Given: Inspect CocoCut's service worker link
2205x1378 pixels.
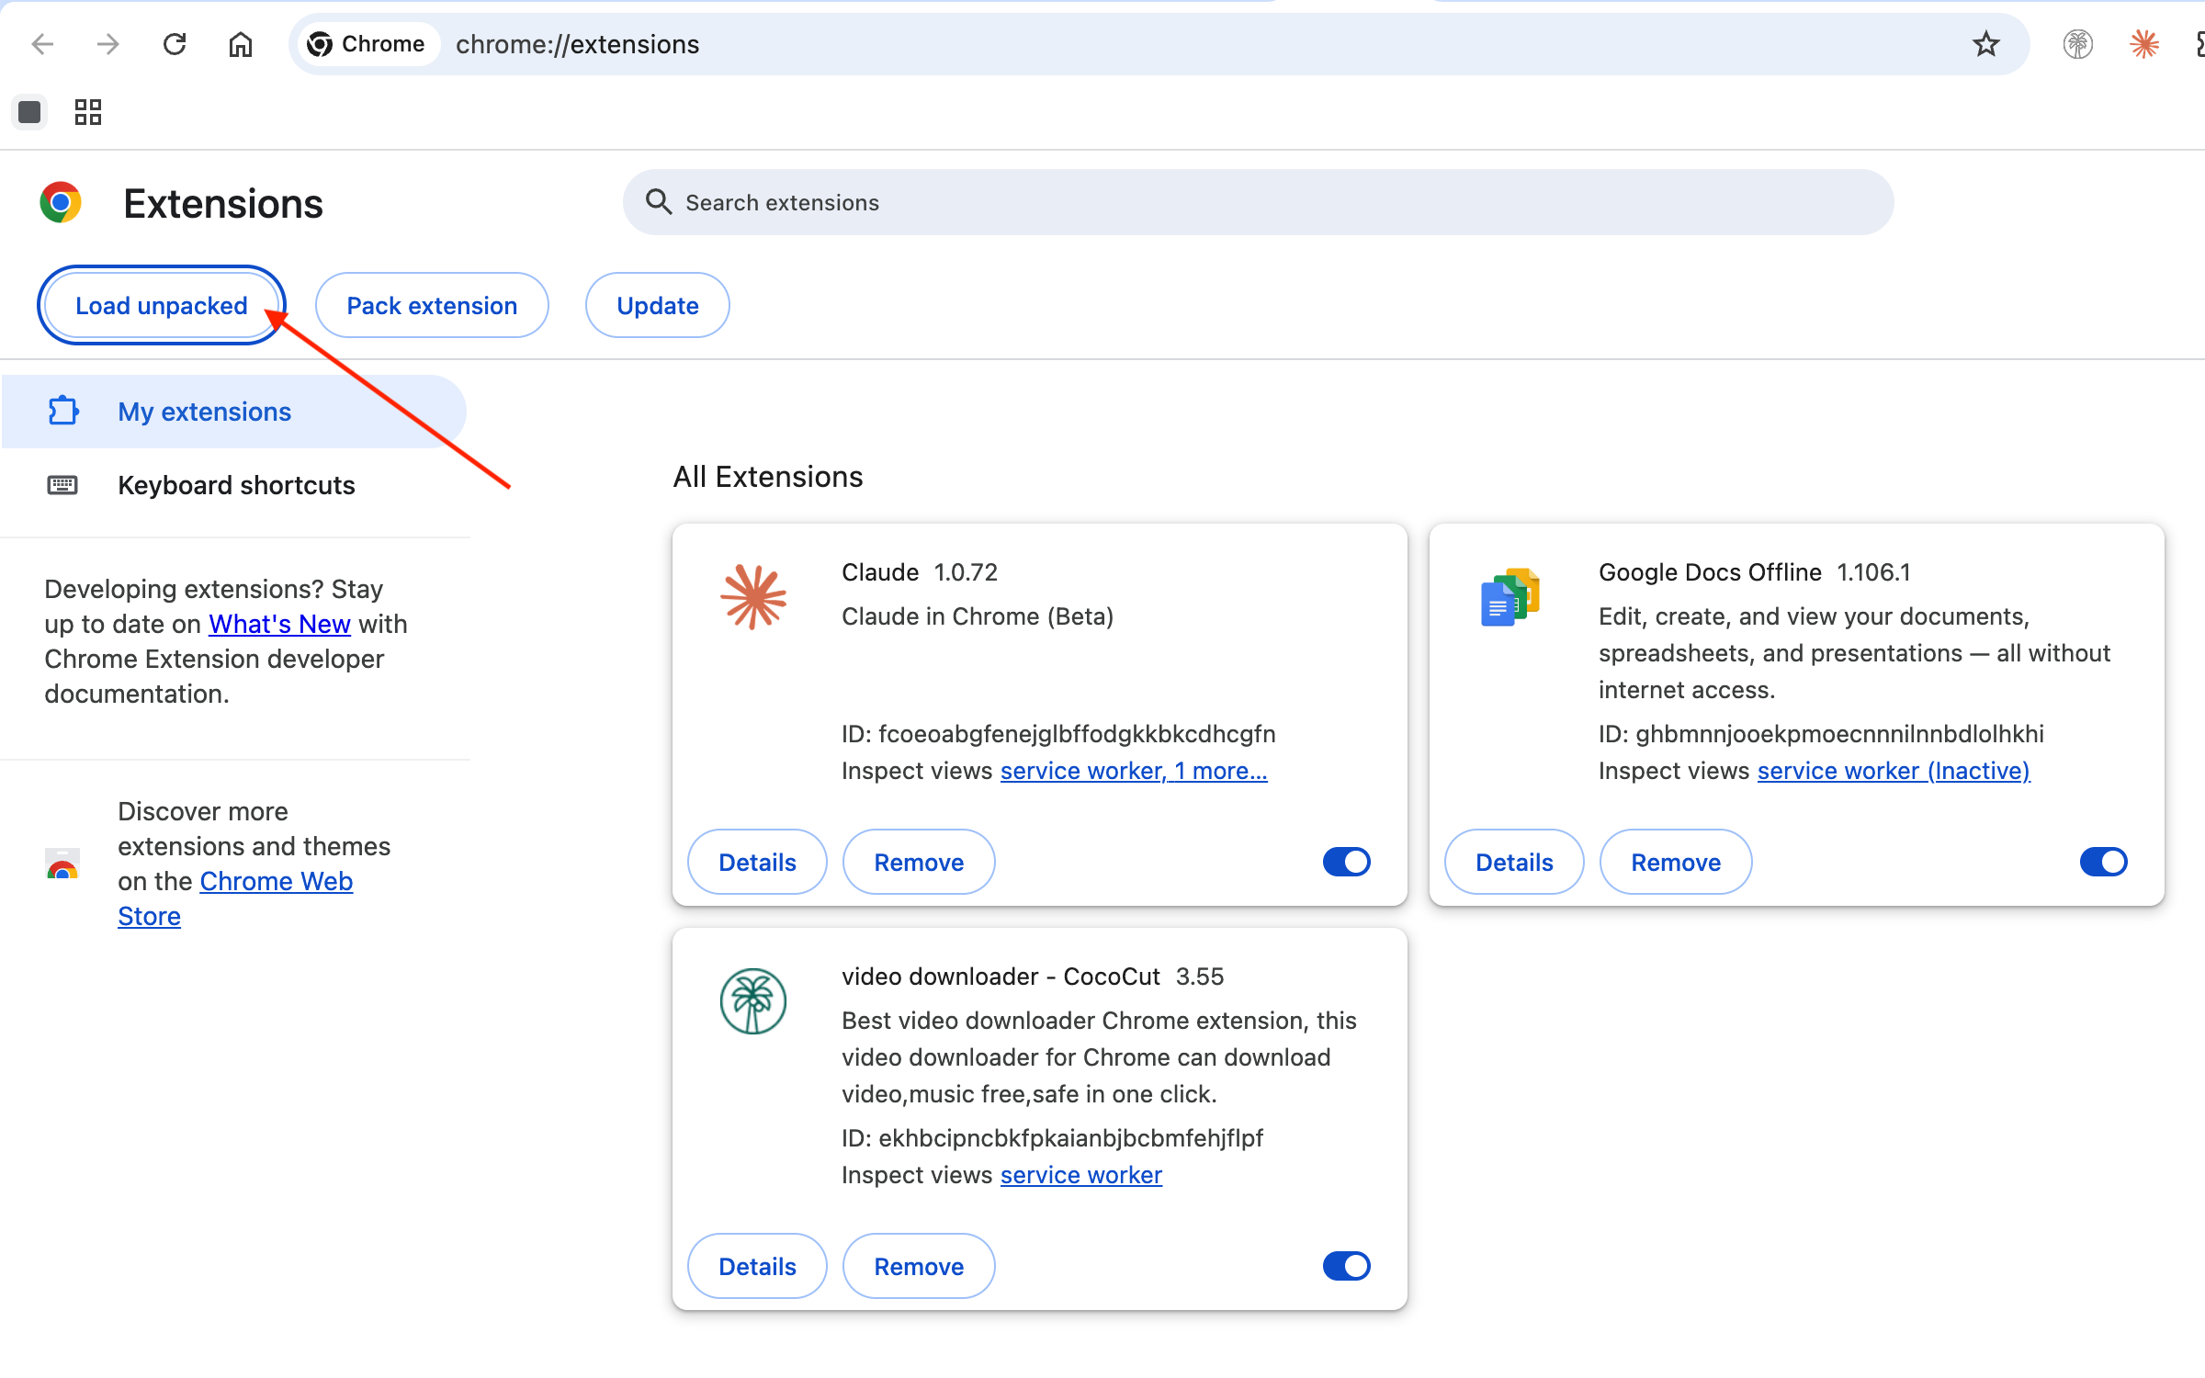Looking at the screenshot, I should (1081, 1175).
